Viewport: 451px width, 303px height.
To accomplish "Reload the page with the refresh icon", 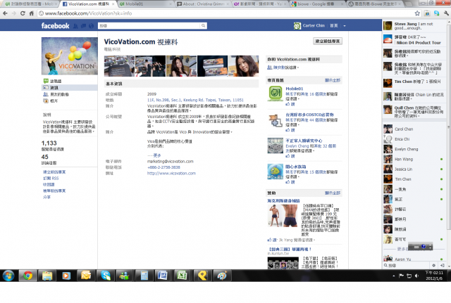I will point(23,13).
